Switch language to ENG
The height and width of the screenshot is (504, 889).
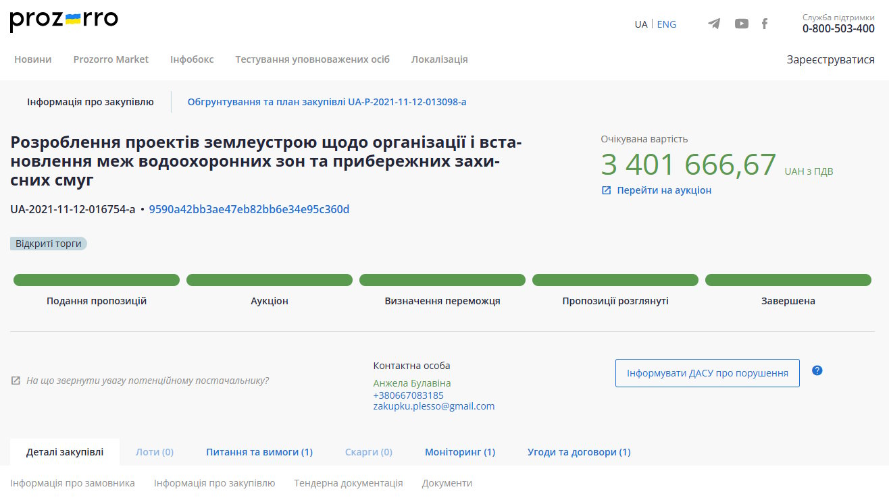666,24
